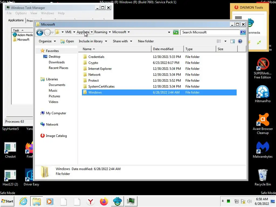This screenshot has width=276, height=207.
Task: Open the Recycle Bin
Action: pyautogui.click(x=263, y=177)
